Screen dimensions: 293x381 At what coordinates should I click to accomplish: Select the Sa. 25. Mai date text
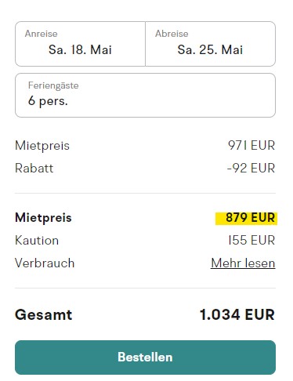[x=210, y=49]
